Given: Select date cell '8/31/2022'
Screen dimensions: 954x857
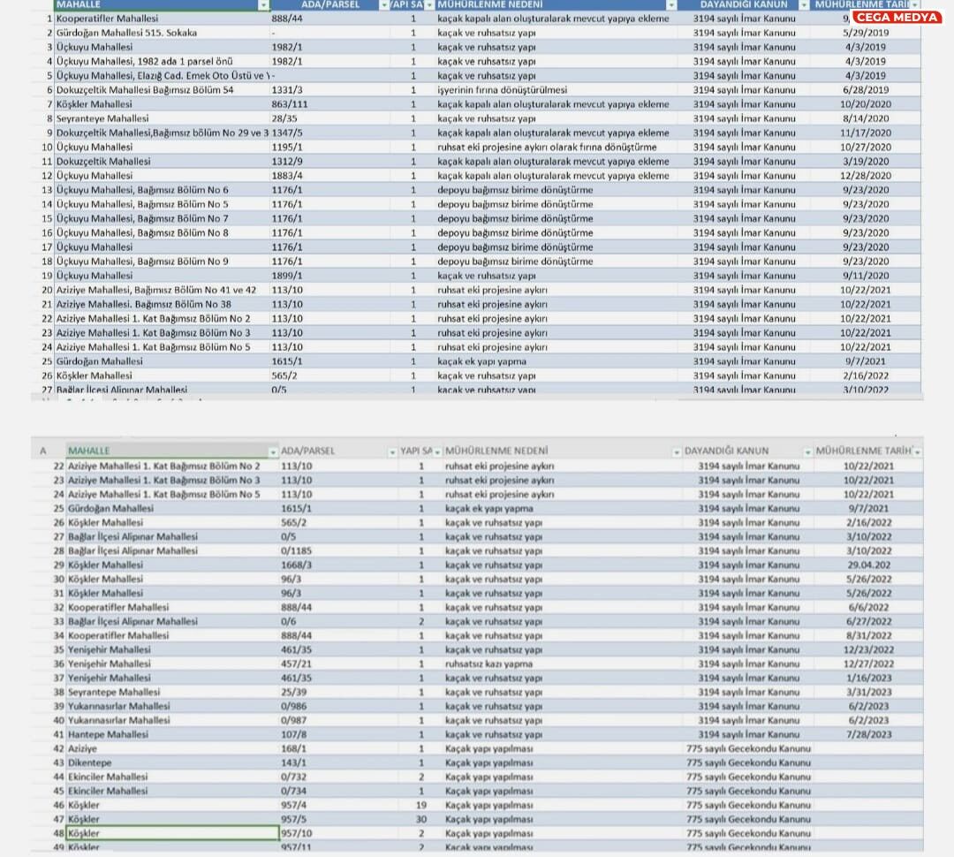Looking at the screenshot, I should coord(869,635).
